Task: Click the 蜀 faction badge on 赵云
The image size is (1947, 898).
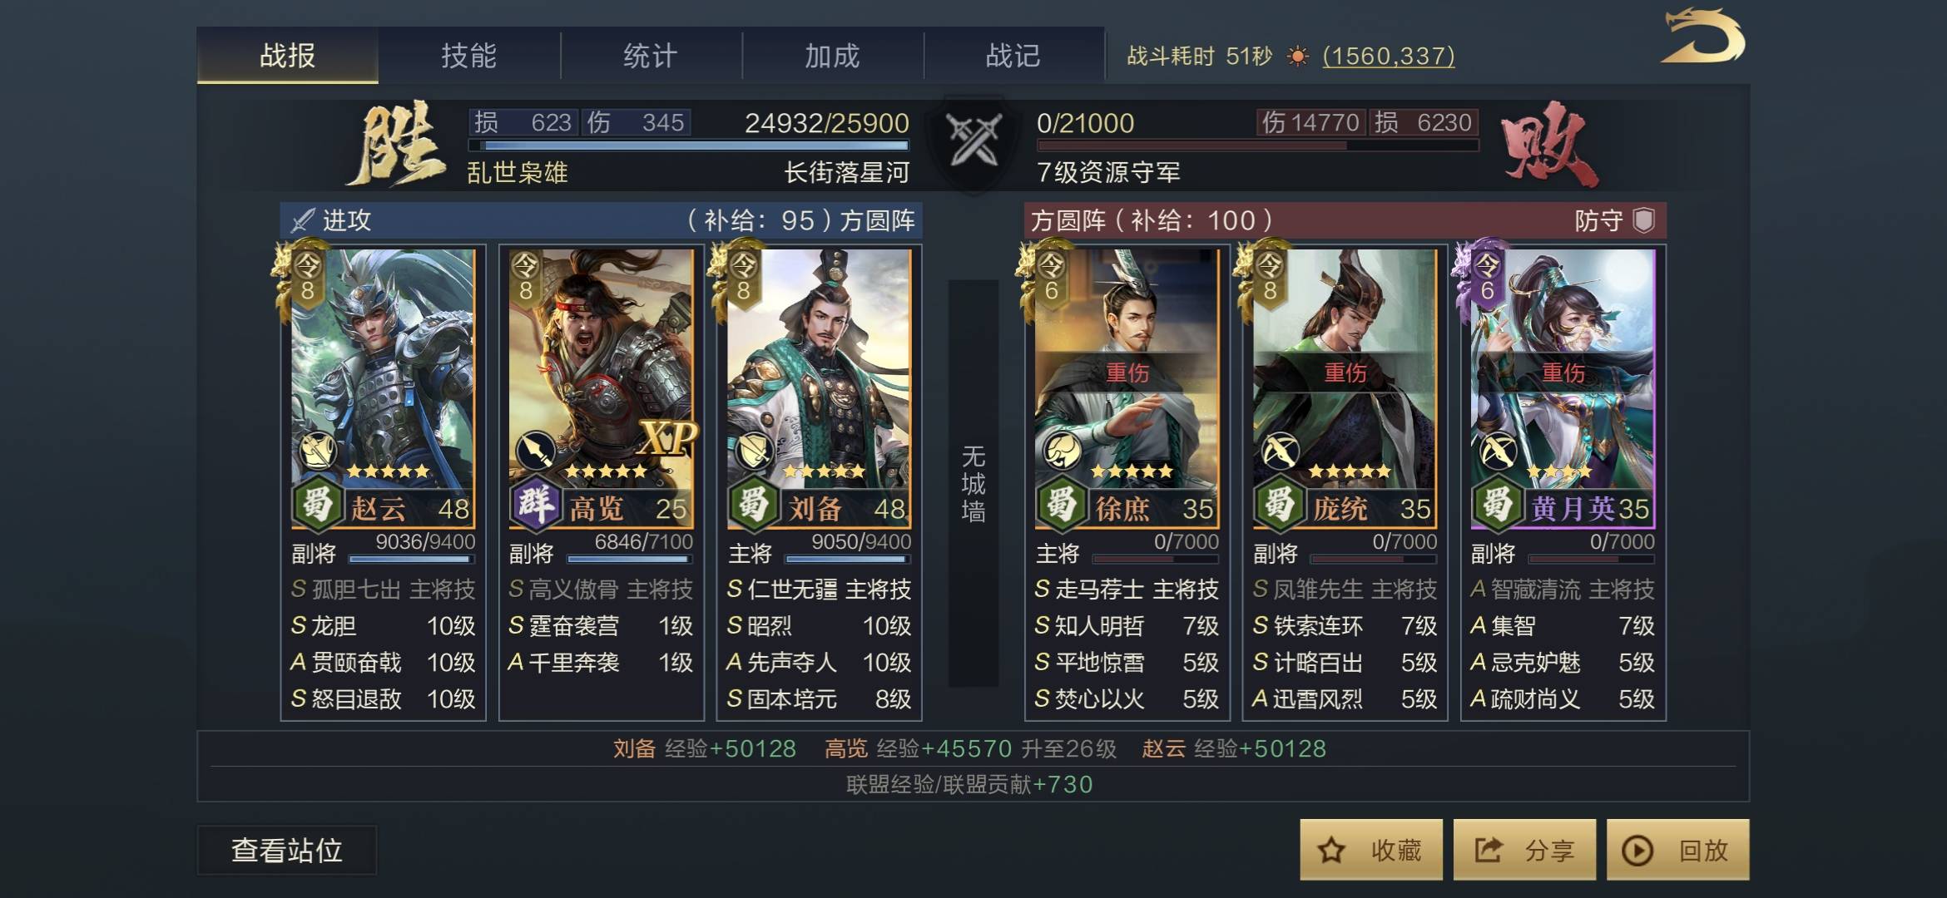Action: click(x=316, y=504)
